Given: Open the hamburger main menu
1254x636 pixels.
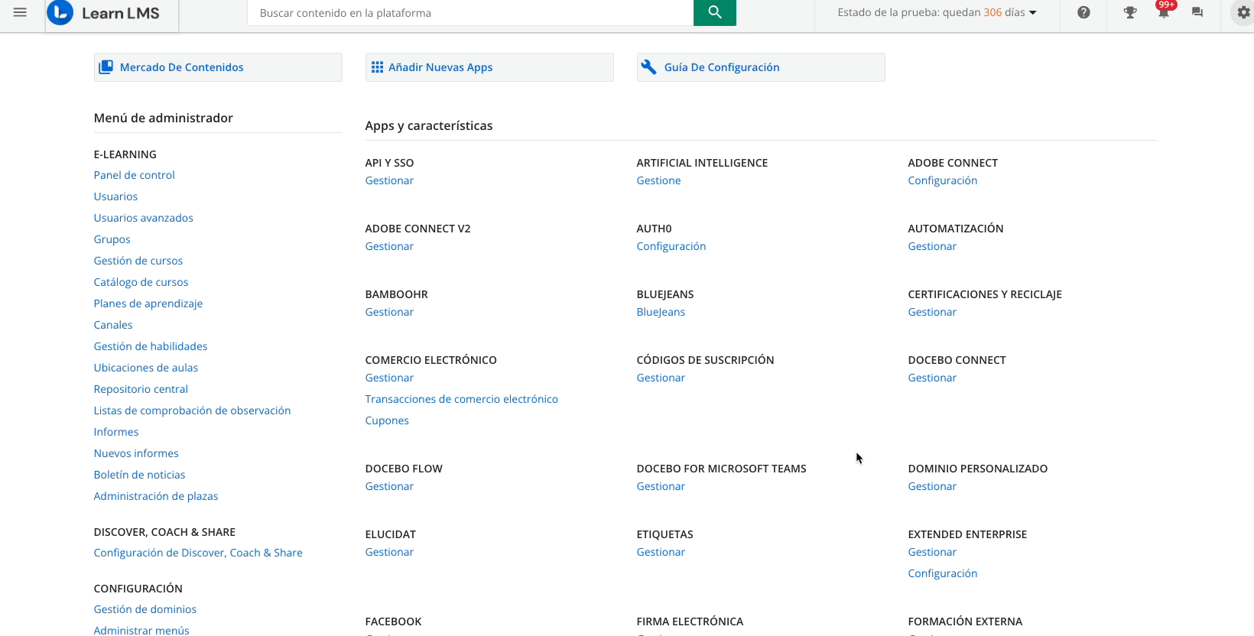Looking at the screenshot, I should (21, 12).
